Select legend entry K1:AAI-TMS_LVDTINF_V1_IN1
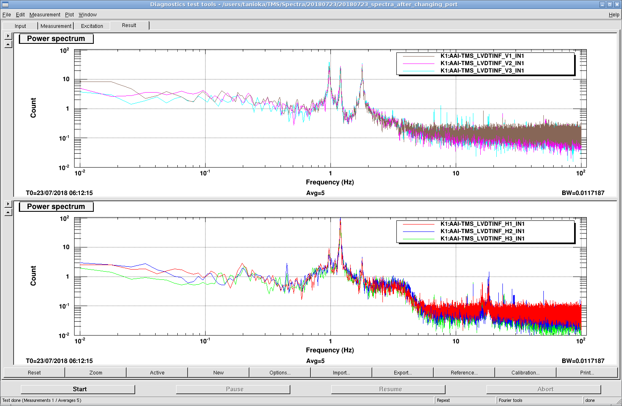This screenshot has height=406, width=622. (482, 56)
